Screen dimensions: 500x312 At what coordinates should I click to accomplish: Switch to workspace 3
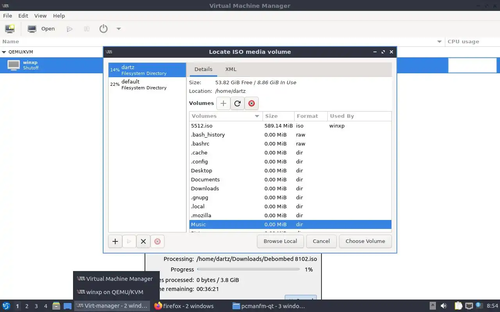tap(36, 306)
